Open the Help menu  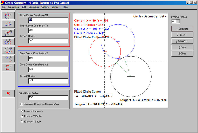[65, 7]
